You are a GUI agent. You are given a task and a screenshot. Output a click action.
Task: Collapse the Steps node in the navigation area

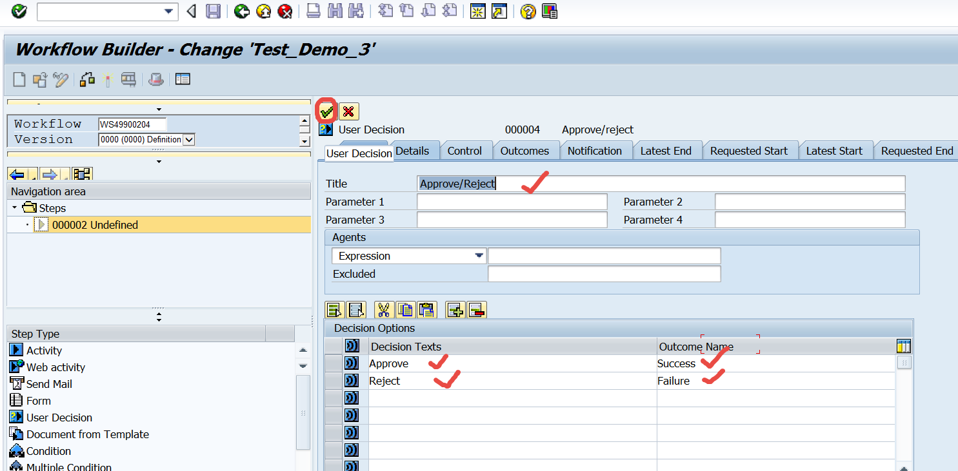tap(15, 207)
